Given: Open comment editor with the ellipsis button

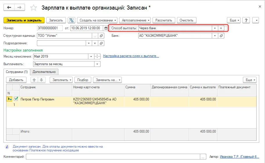Looking at the screenshot, I should point(203,157).
